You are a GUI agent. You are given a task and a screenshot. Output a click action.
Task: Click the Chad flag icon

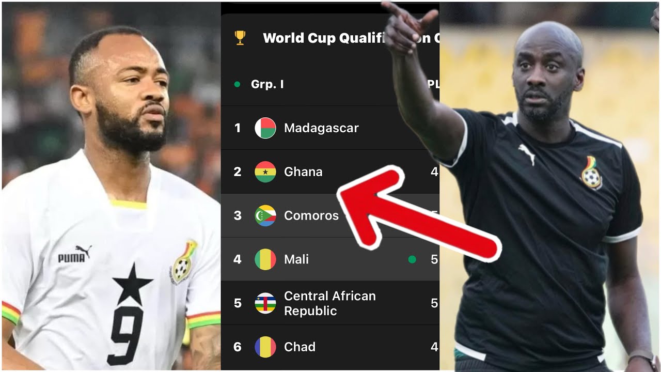(265, 347)
